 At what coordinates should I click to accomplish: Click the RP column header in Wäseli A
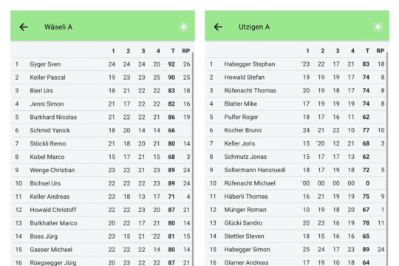pyautogui.click(x=185, y=51)
